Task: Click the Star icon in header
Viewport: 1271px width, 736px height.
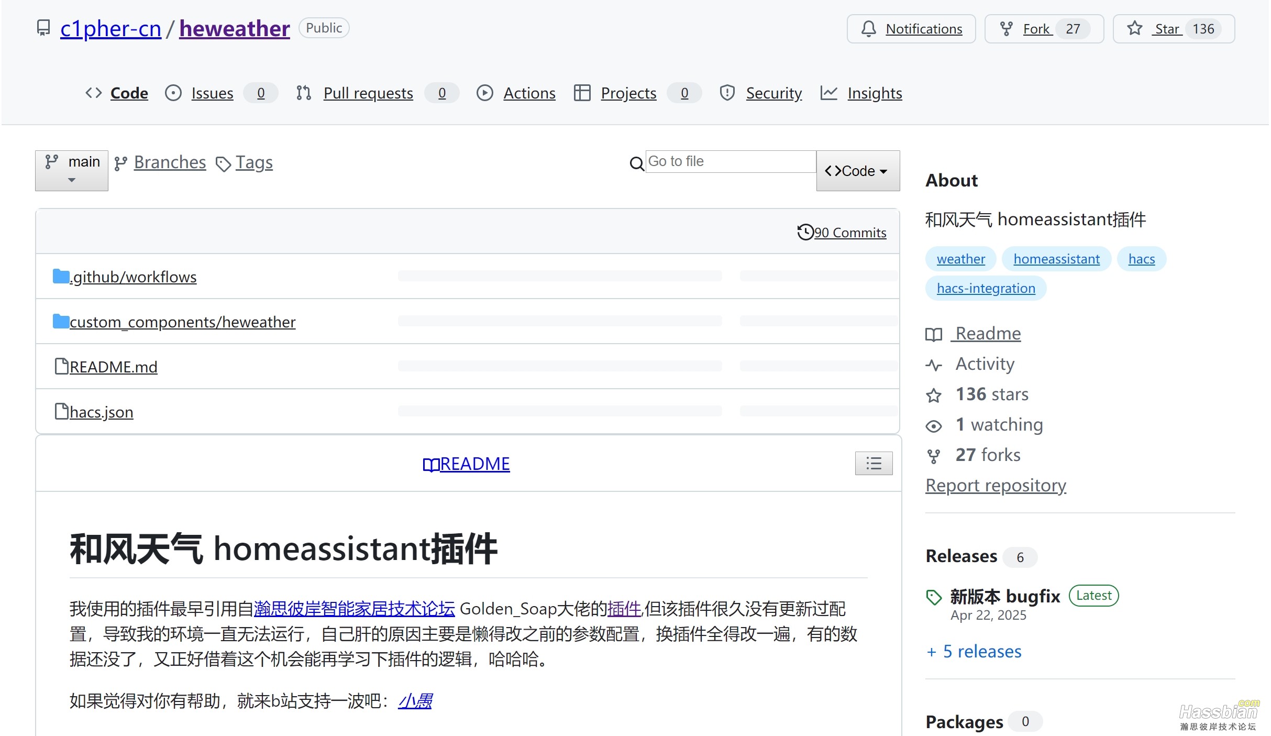Action: [1134, 28]
